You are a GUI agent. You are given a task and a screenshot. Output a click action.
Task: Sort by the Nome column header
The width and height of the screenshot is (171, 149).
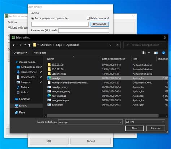pyautogui.click(x=51, y=59)
